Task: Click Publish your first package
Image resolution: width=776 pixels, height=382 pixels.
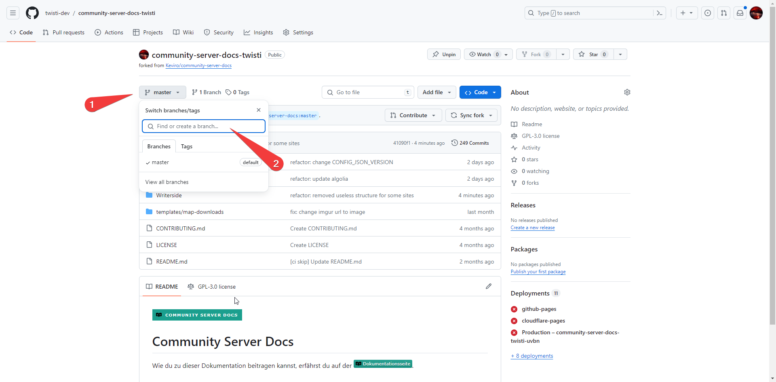Action: [538, 272]
